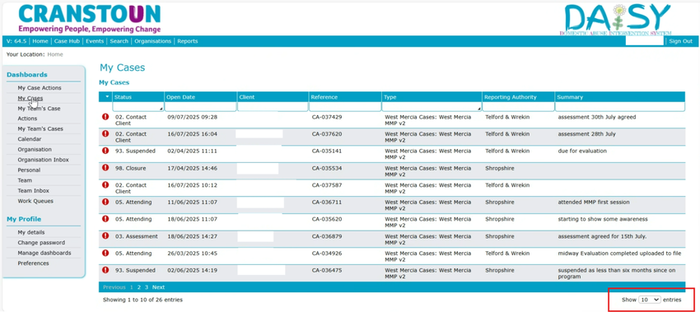This screenshot has width=700, height=312.
Task: Click open date 17/04/2025 14:46
Action: (193, 168)
